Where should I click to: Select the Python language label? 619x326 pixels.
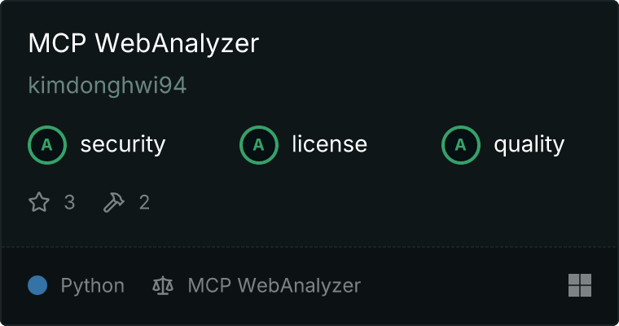pos(92,286)
